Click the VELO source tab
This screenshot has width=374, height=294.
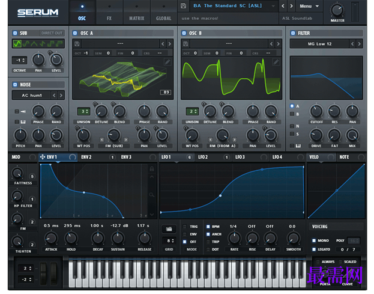(x=322, y=157)
